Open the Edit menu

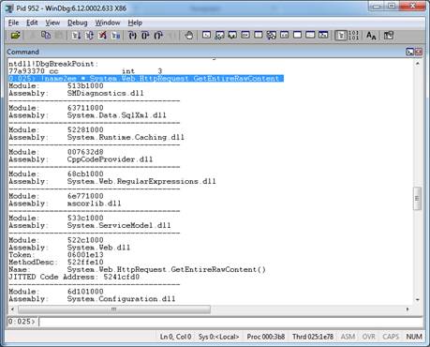pos(32,23)
